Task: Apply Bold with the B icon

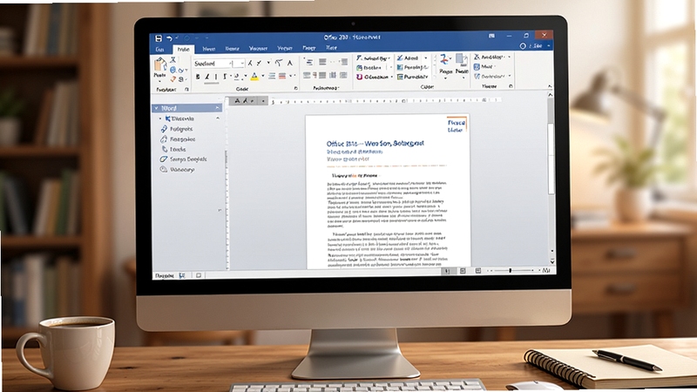Action: point(198,77)
